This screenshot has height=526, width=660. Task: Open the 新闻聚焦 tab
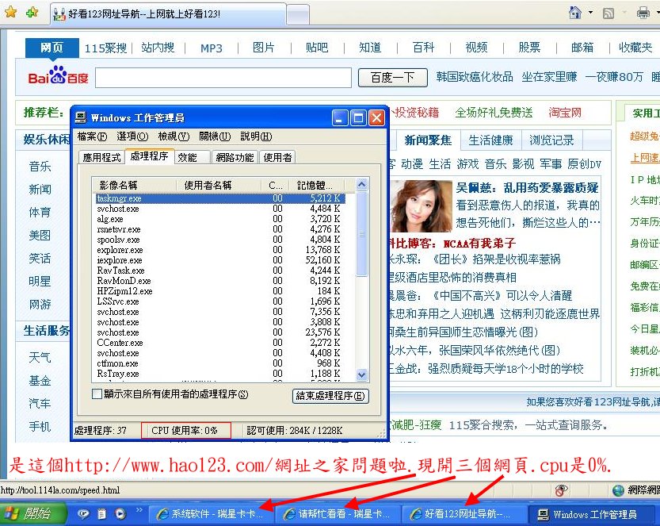428,140
